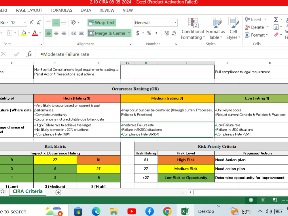Open Microsoft Store from taskbar

pyautogui.click(x=78, y=211)
